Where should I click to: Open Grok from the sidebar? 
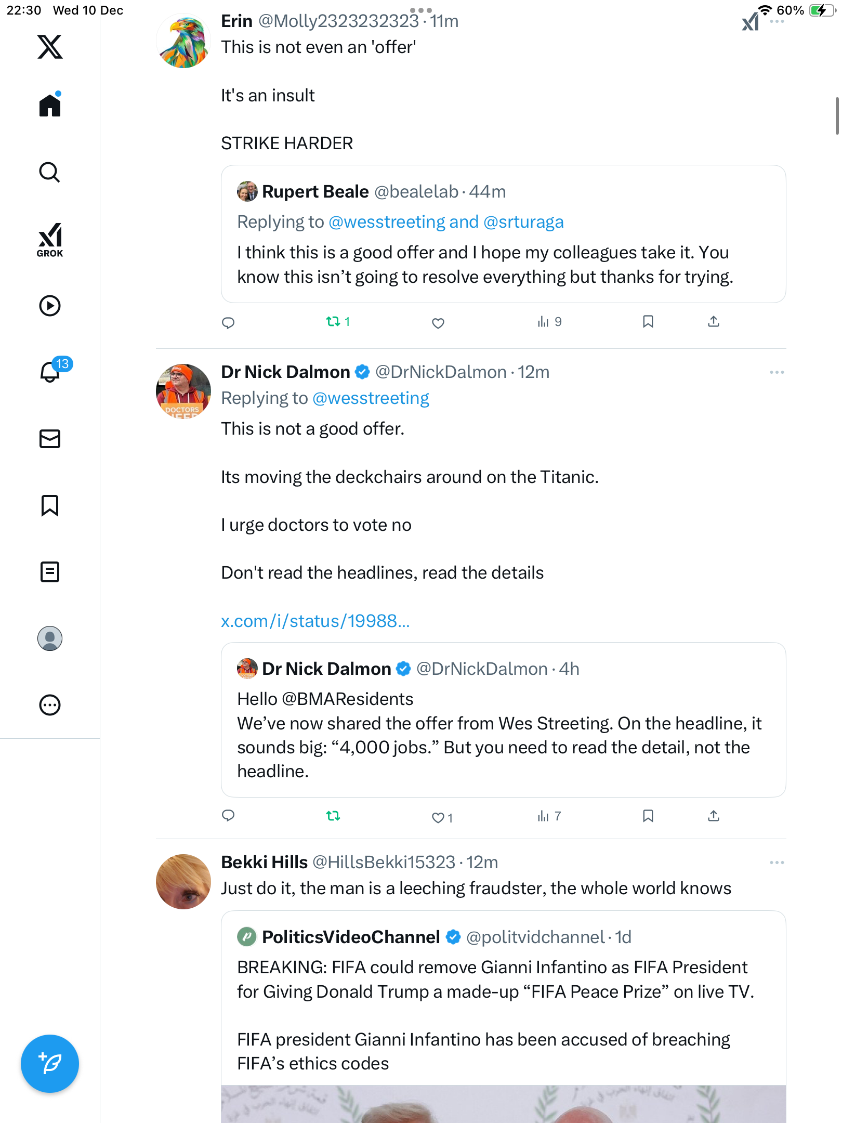coord(50,240)
